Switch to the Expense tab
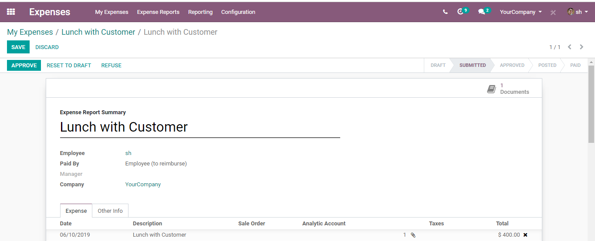This screenshot has width=595, height=241. 76,211
